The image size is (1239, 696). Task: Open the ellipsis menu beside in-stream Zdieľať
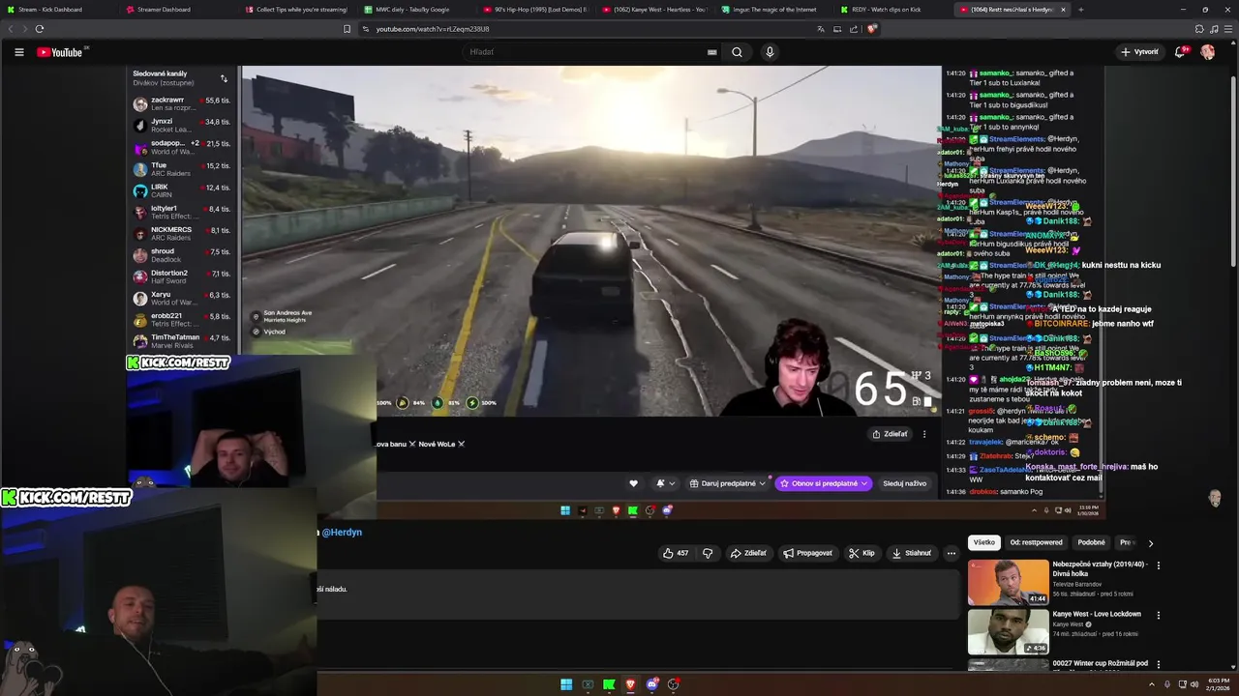pyautogui.click(x=923, y=434)
